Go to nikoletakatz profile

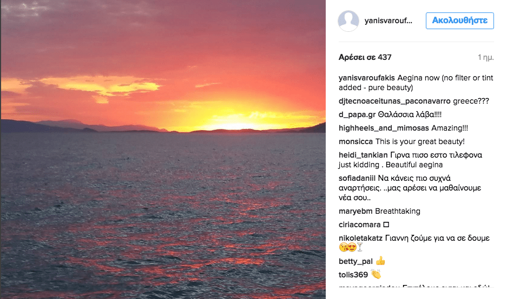pyautogui.click(x=361, y=238)
